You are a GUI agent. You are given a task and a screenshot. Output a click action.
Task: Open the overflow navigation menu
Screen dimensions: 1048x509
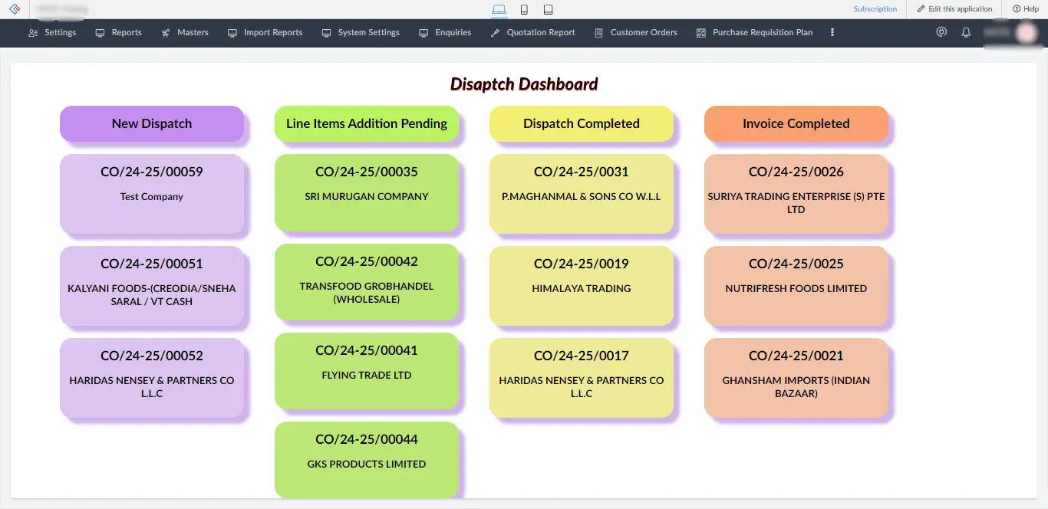[832, 32]
